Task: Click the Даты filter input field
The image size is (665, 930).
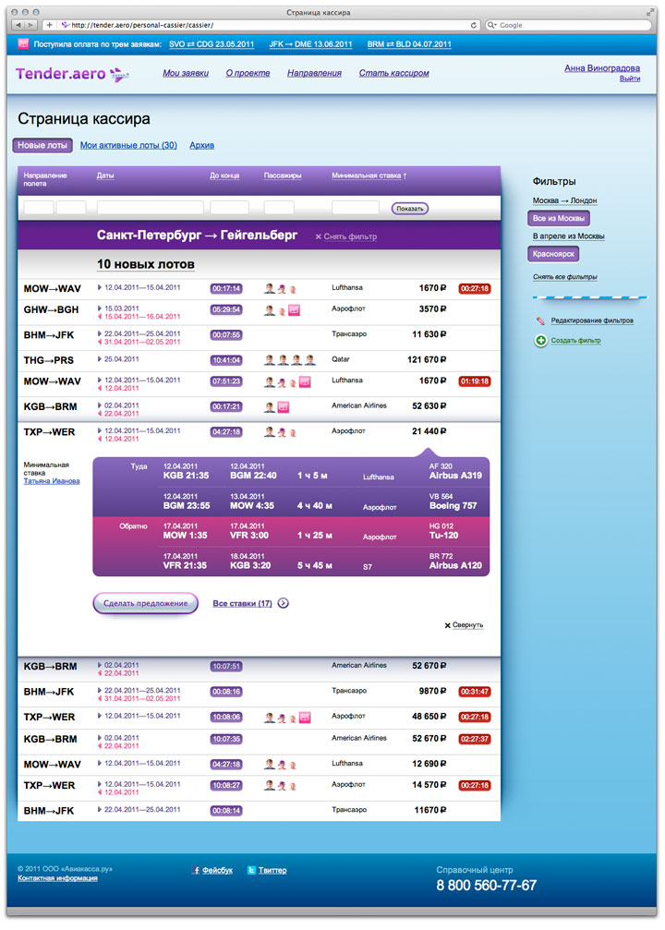Action: point(151,208)
